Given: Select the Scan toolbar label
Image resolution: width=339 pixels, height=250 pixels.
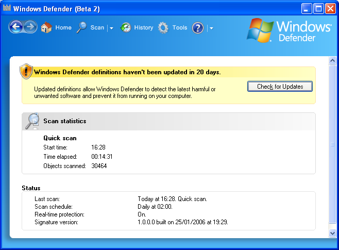Looking at the screenshot, I should [x=97, y=27].
